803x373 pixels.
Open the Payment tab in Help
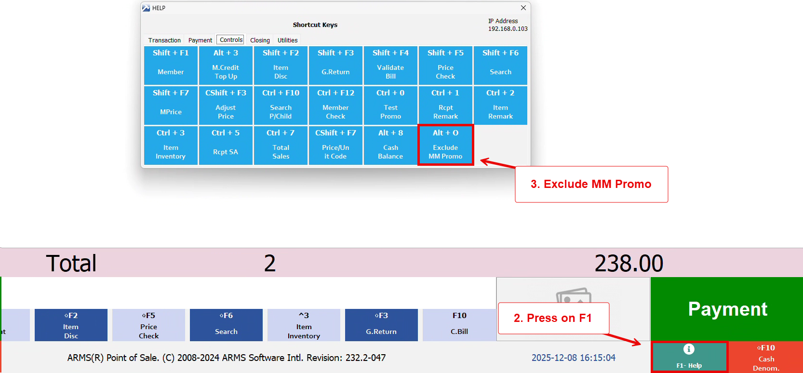pos(200,40)
